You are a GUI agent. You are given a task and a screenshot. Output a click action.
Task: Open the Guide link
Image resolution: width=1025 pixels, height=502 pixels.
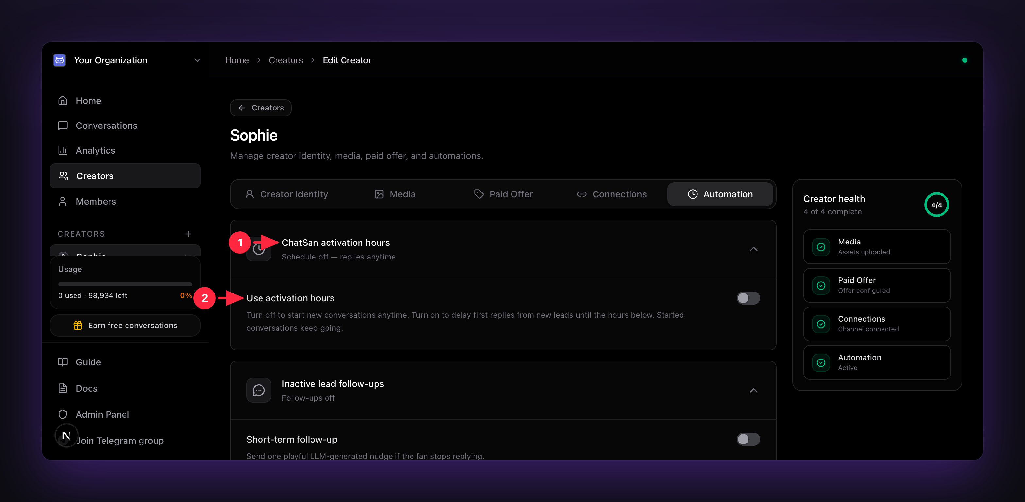[x=125, y=362]
